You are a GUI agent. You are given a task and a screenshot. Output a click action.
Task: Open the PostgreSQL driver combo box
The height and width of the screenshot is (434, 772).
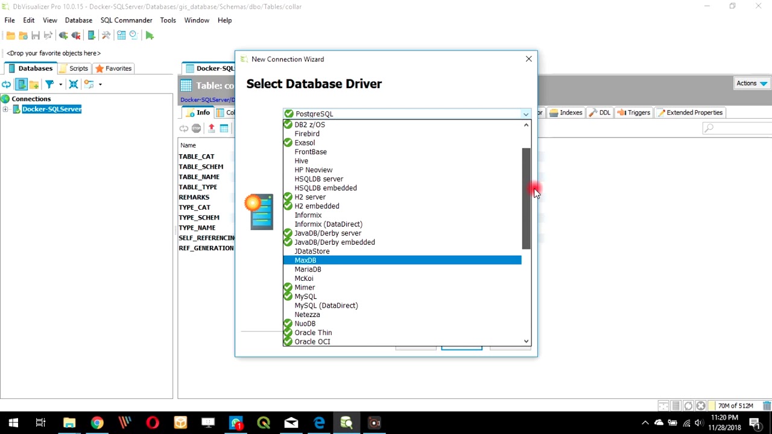click(407, 114)
